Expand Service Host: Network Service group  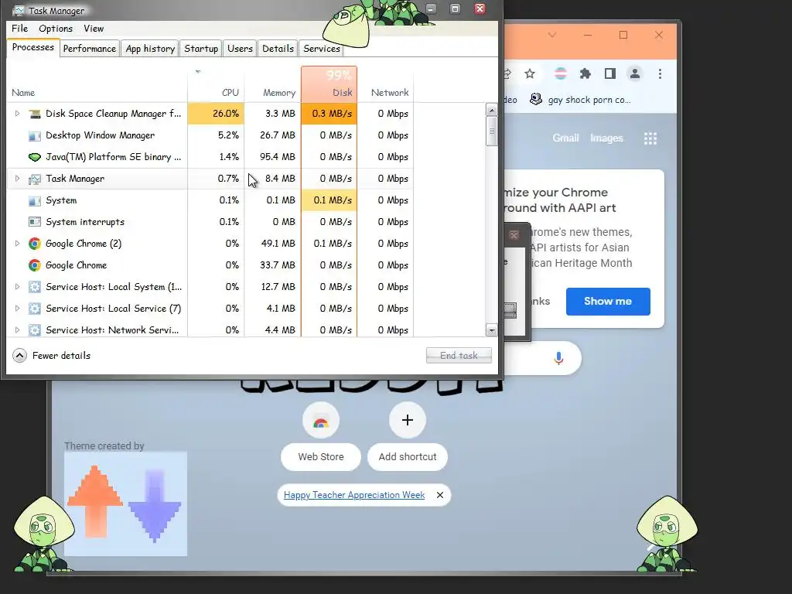17,330
